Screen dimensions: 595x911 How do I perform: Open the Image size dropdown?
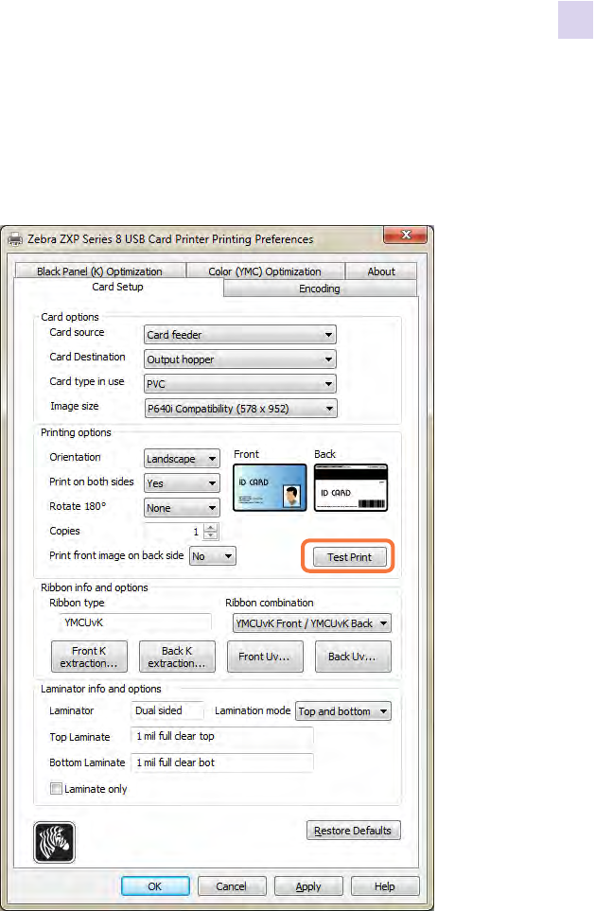(x=240, y=409)
